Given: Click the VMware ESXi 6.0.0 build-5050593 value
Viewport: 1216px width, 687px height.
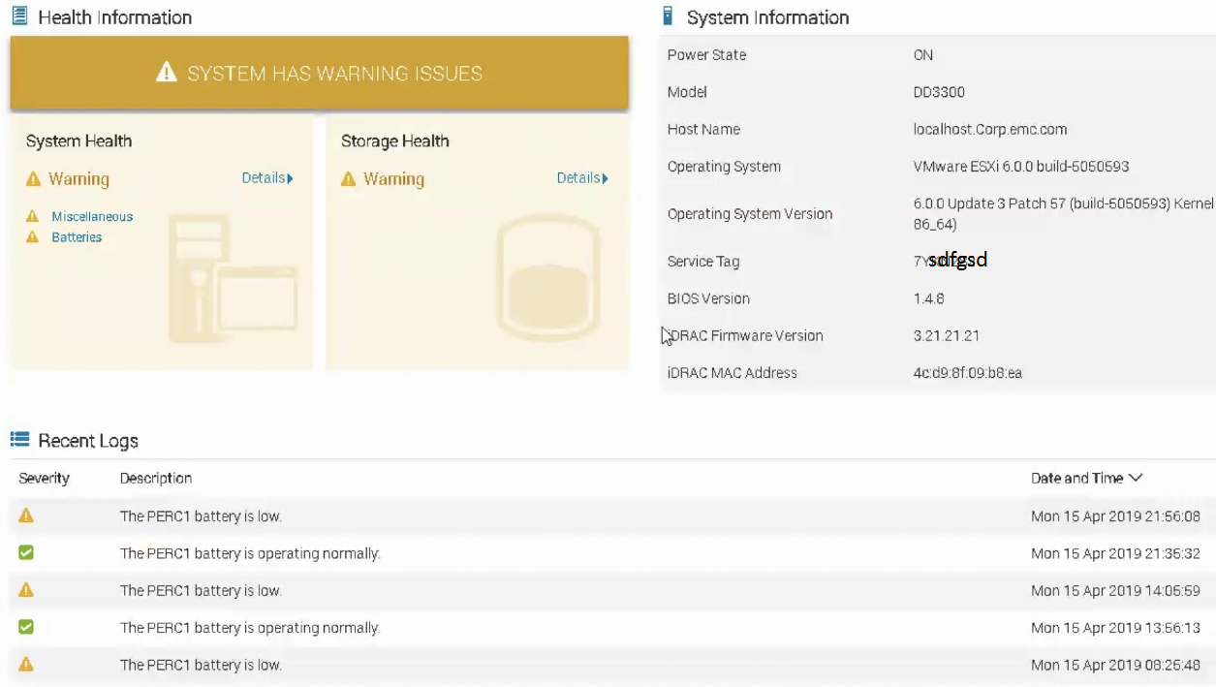Looking at the screenshot, I should [x=1021, y=167].
